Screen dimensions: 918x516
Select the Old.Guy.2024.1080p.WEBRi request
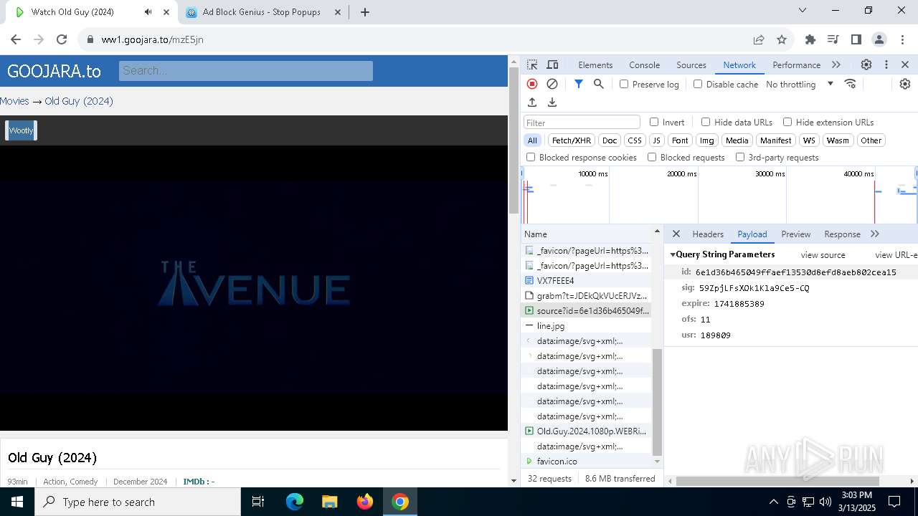tap(587, 431)
